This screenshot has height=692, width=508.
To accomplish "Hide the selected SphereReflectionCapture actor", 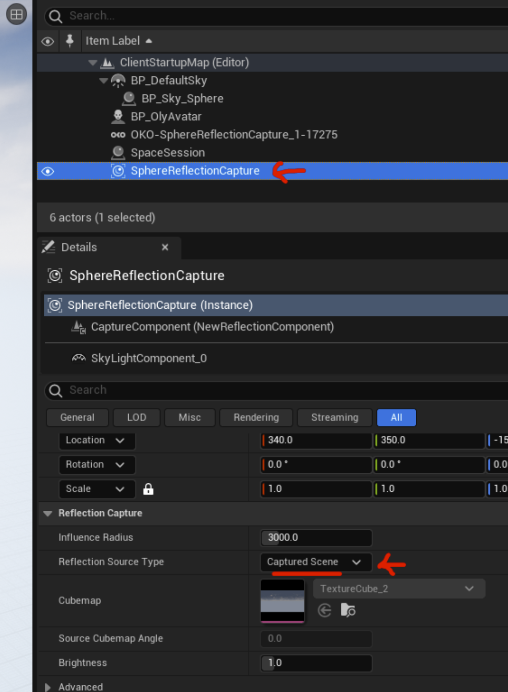I will [47, 171].
